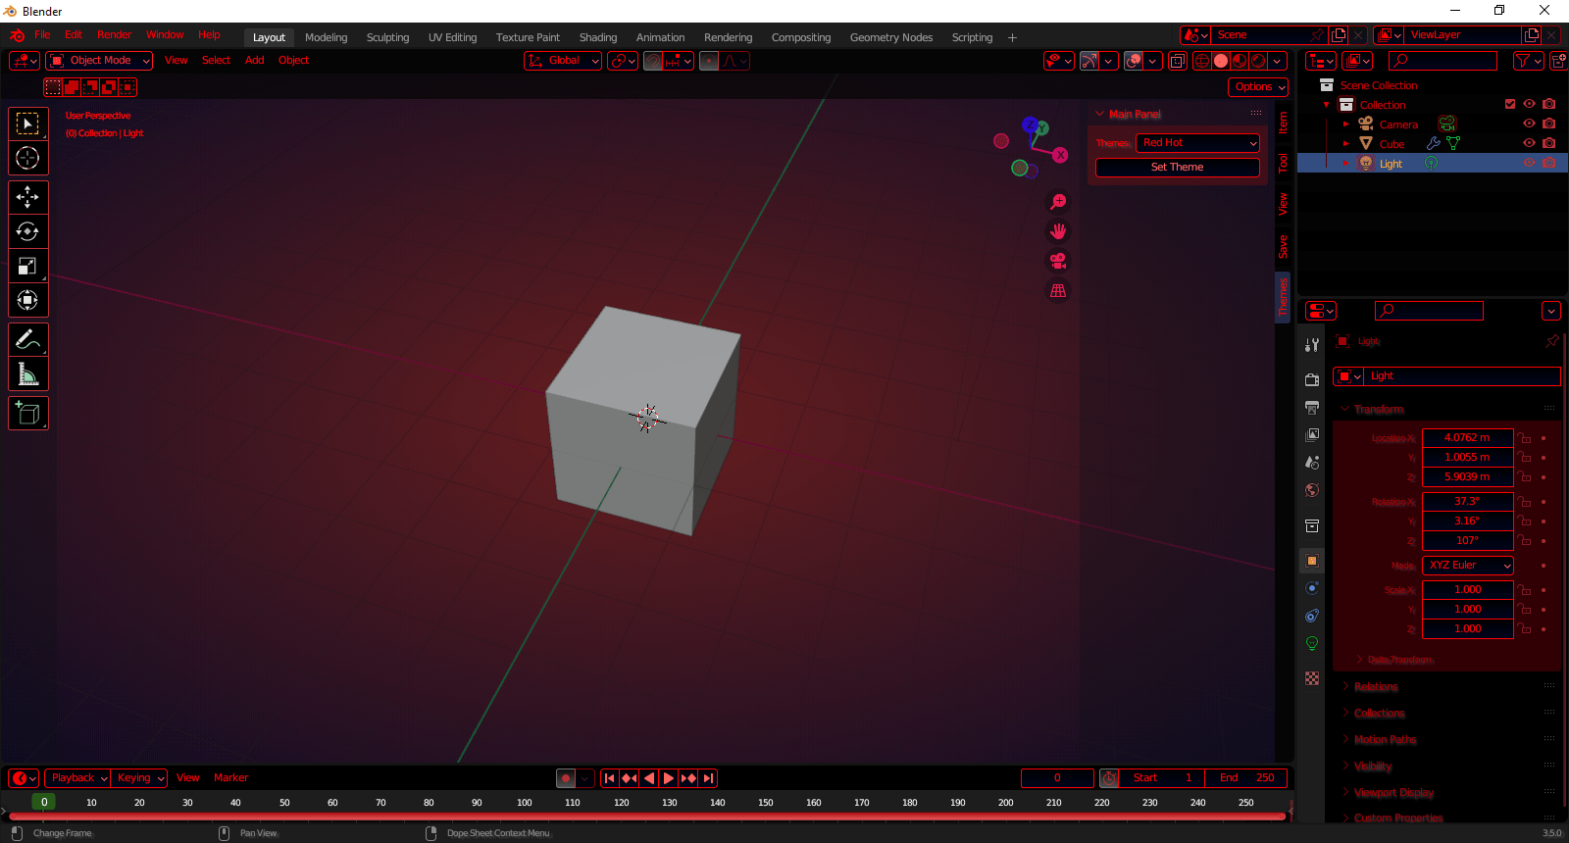Activate the 3D Cursor tool
Viewport: 1569px width, 843px height.
tap(27, 158)
